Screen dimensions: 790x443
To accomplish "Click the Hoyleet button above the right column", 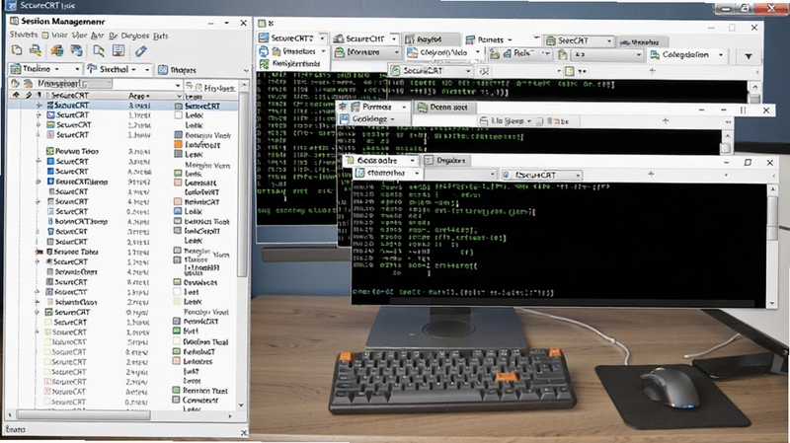I will tap(214, 88).
